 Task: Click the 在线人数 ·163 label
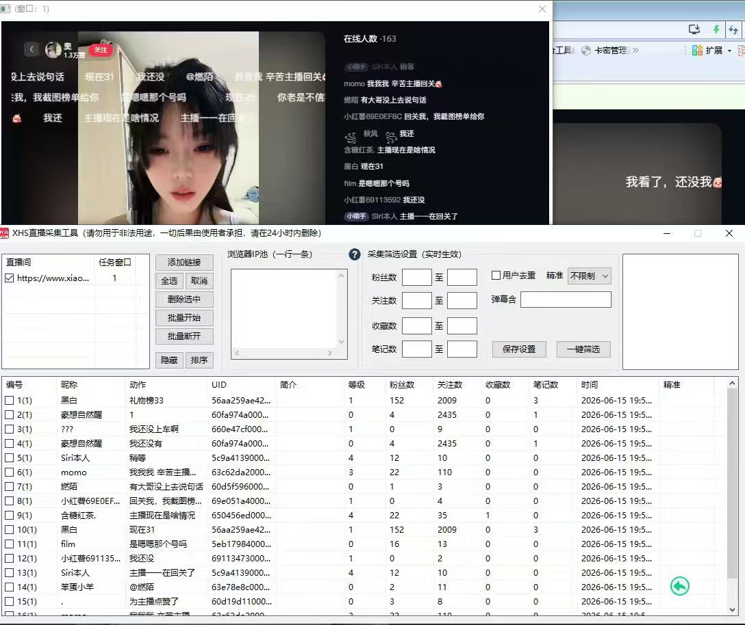click(x=370, y=39)
